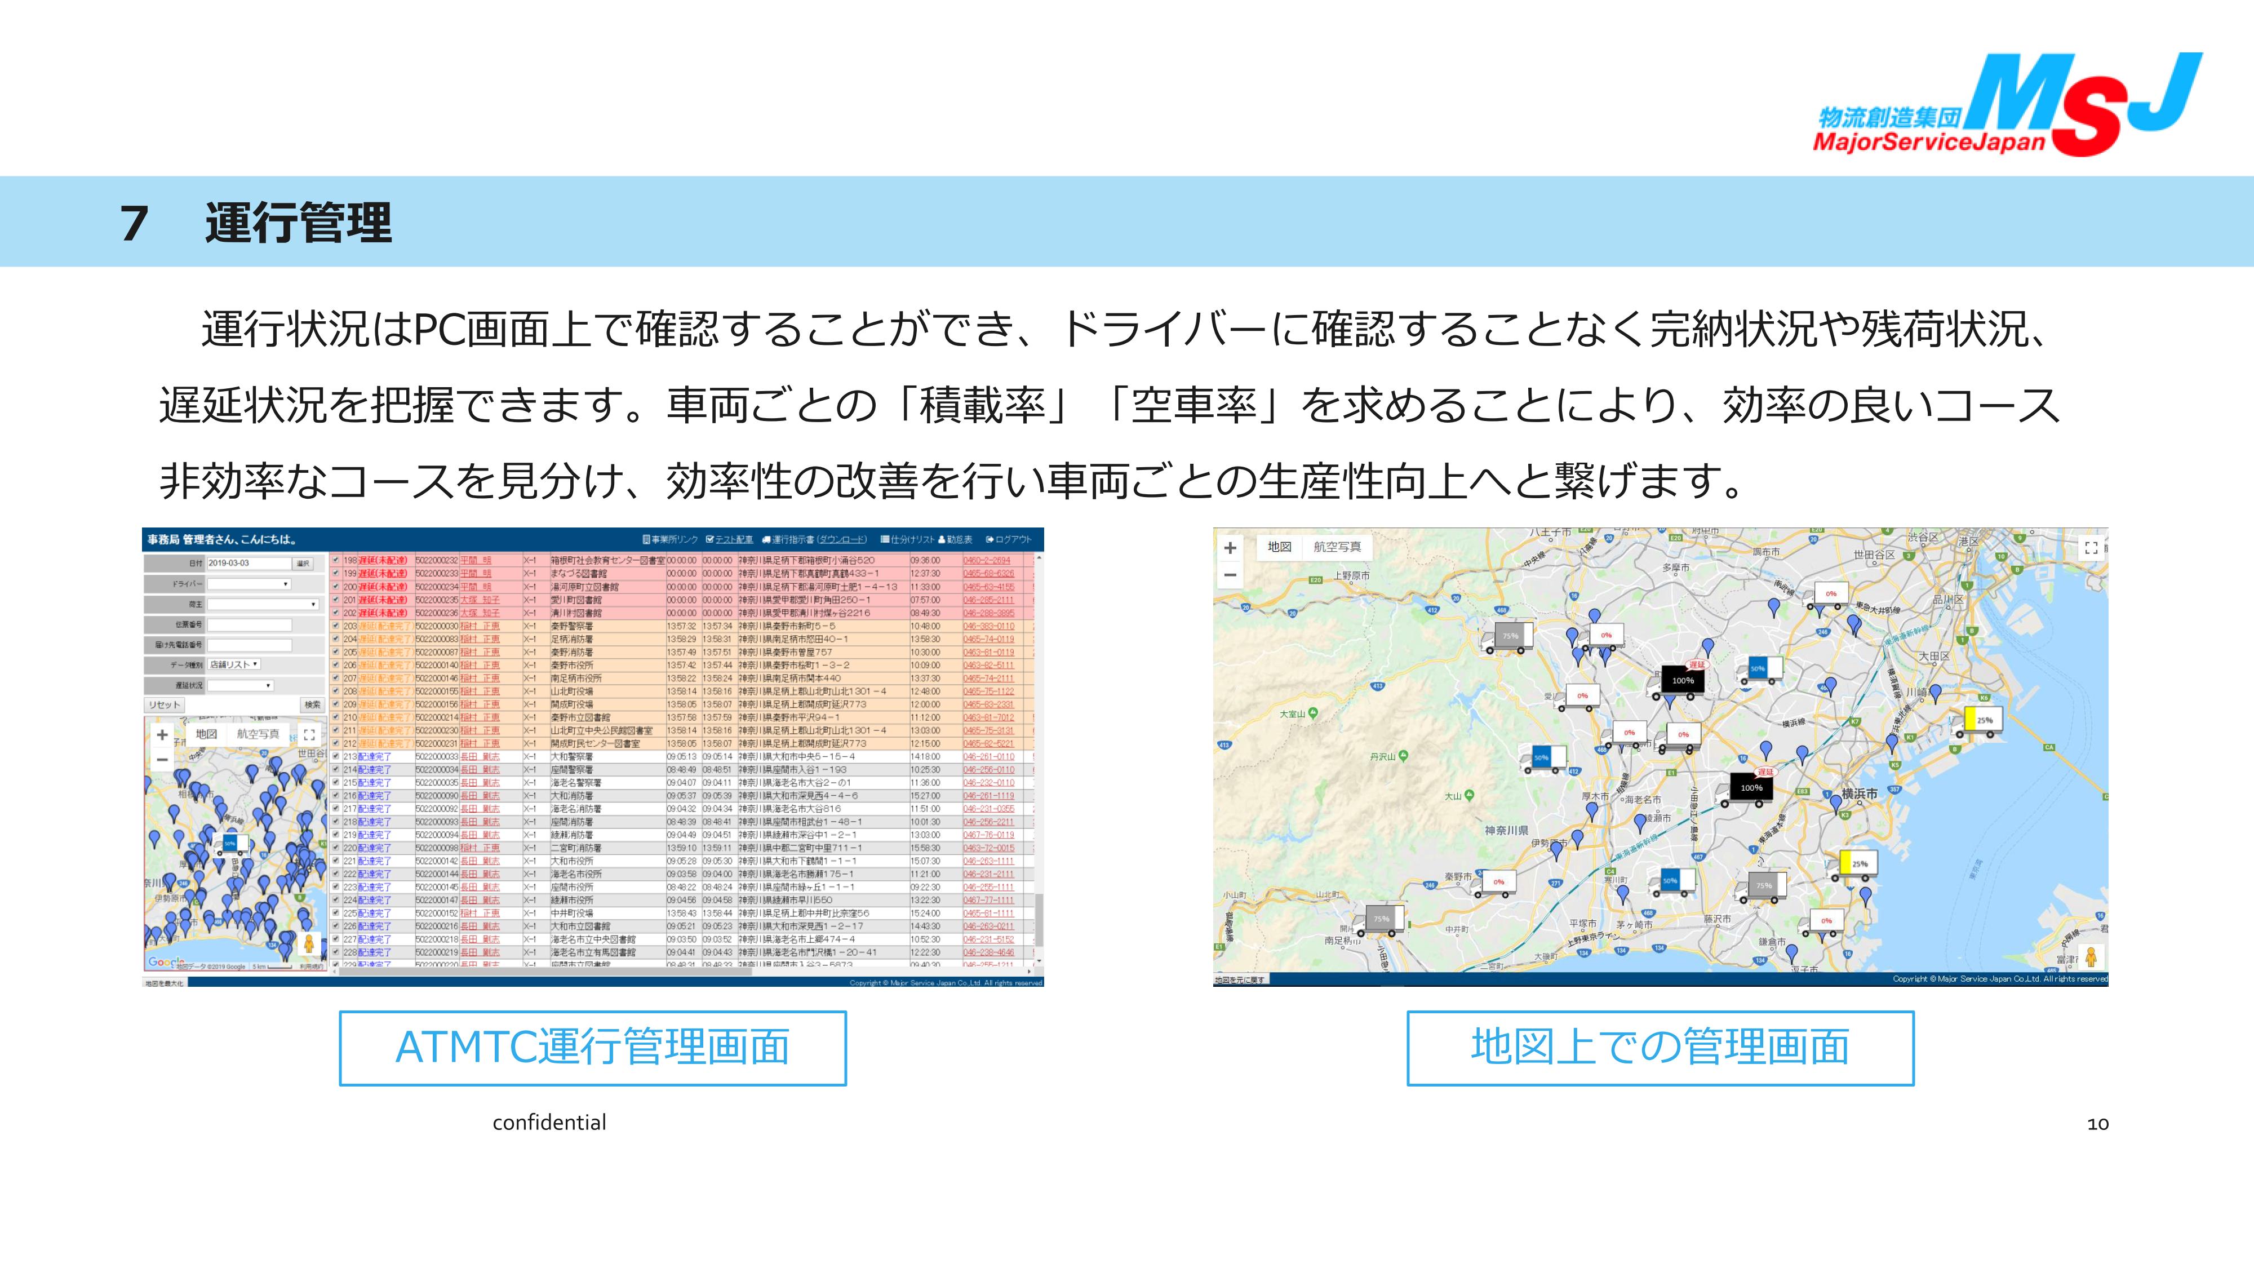Zoom in on the large right map
The width and height of the screenshot is (2254, 1268).
click(1230, 548)
